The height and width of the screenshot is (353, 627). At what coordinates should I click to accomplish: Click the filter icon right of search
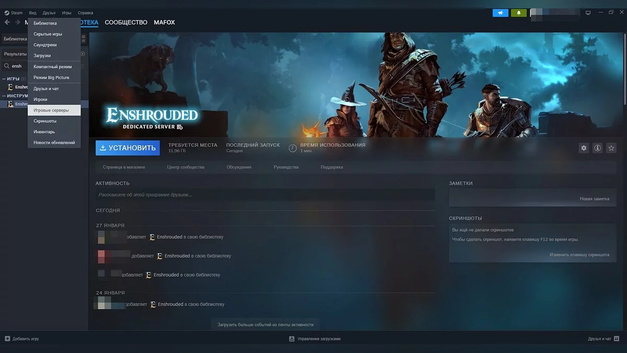tap(82, 66)
